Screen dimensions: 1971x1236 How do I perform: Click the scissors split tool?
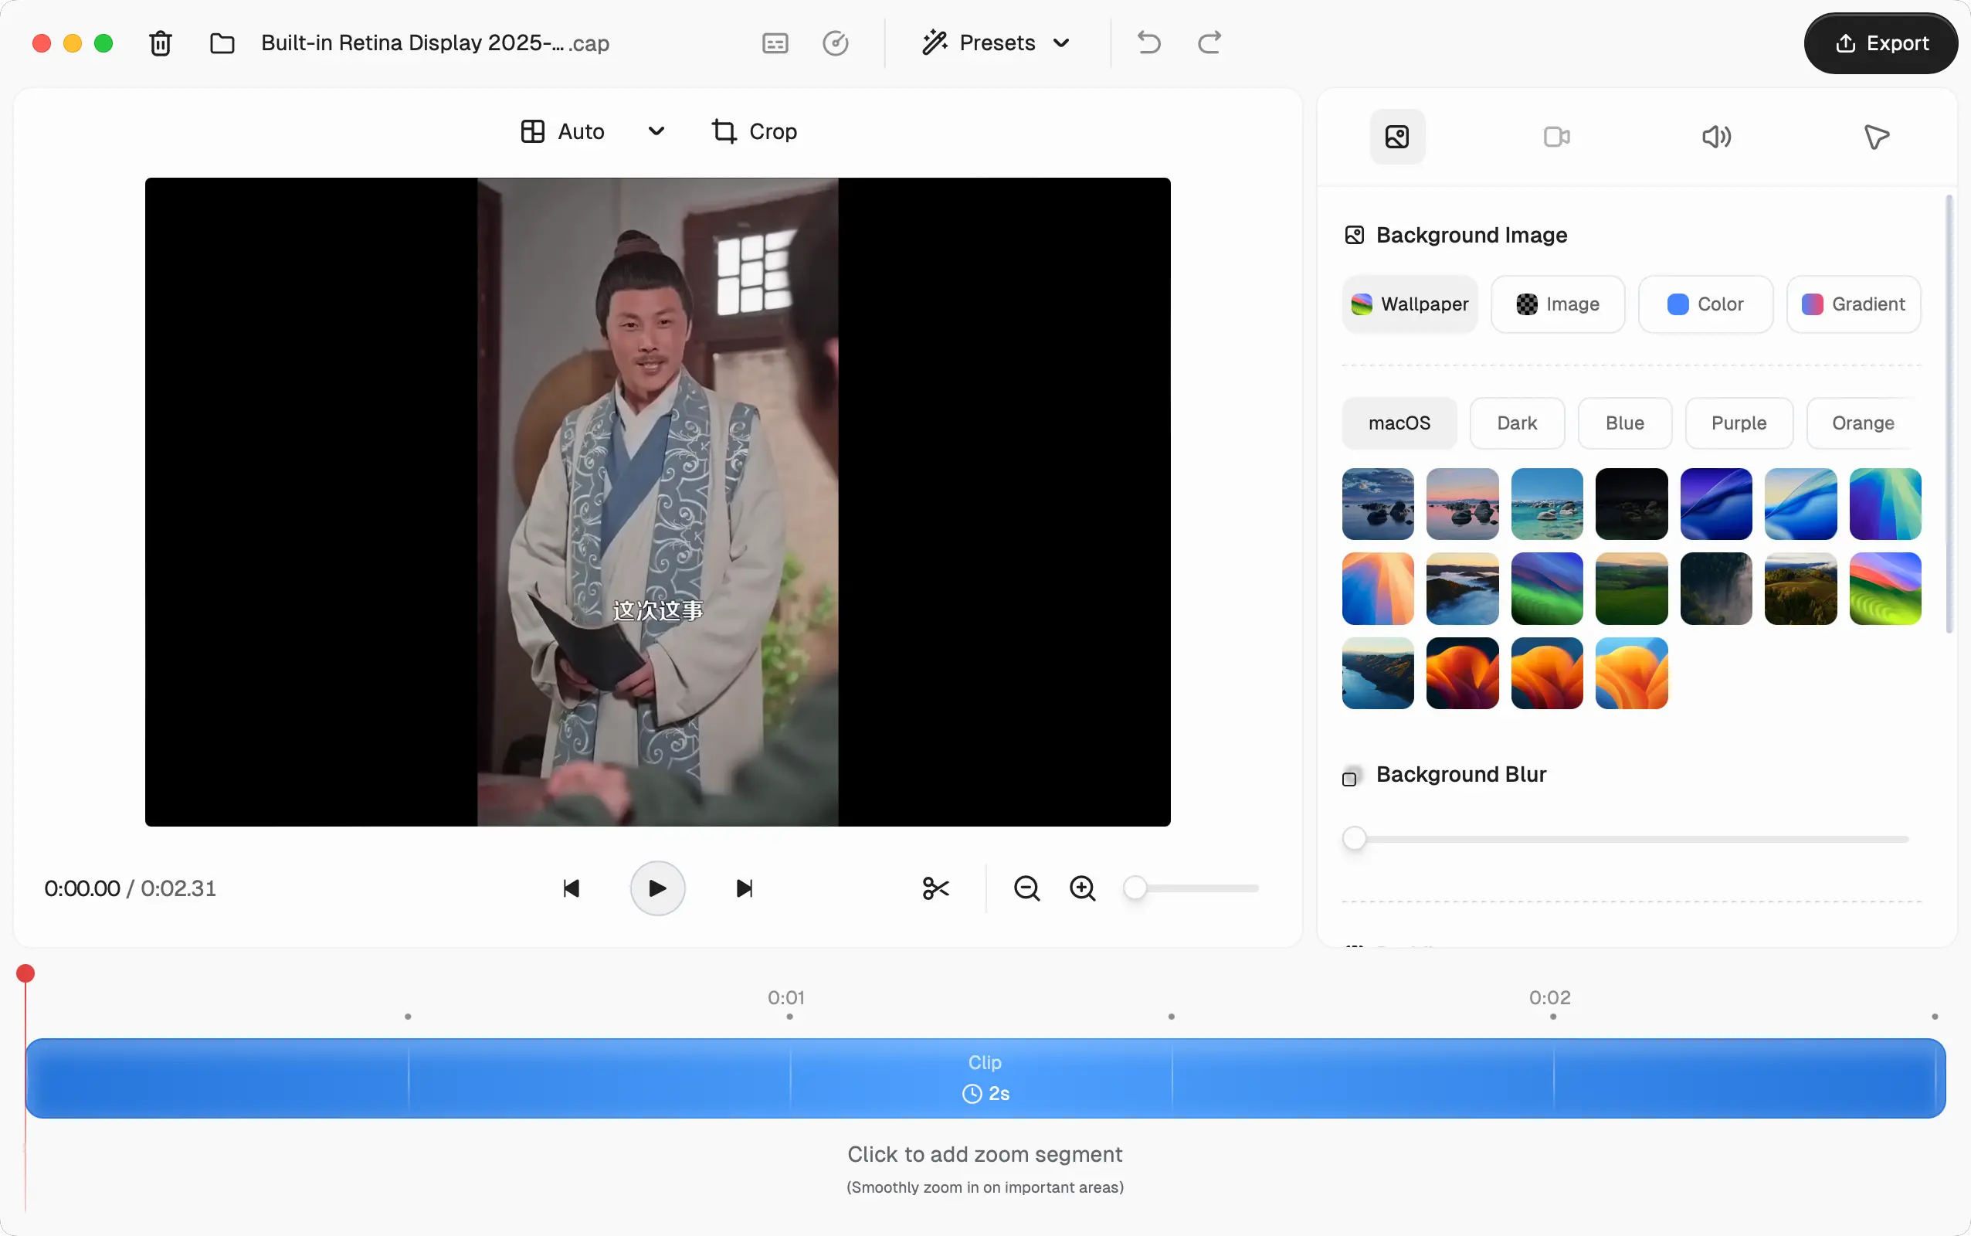(x=935, y=888)
